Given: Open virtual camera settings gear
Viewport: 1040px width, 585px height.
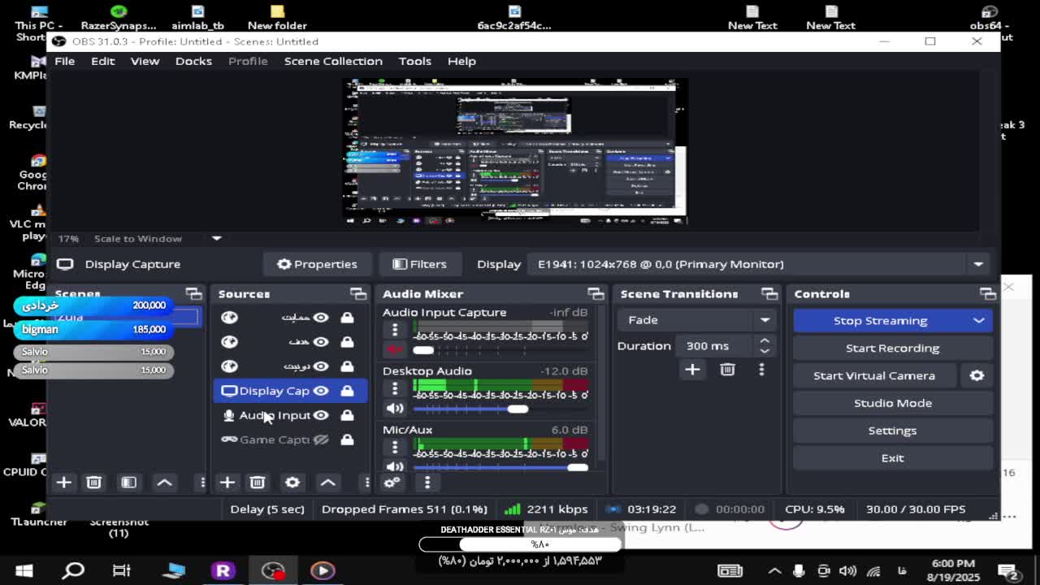Looking at the screenshot, I should 977,375.
